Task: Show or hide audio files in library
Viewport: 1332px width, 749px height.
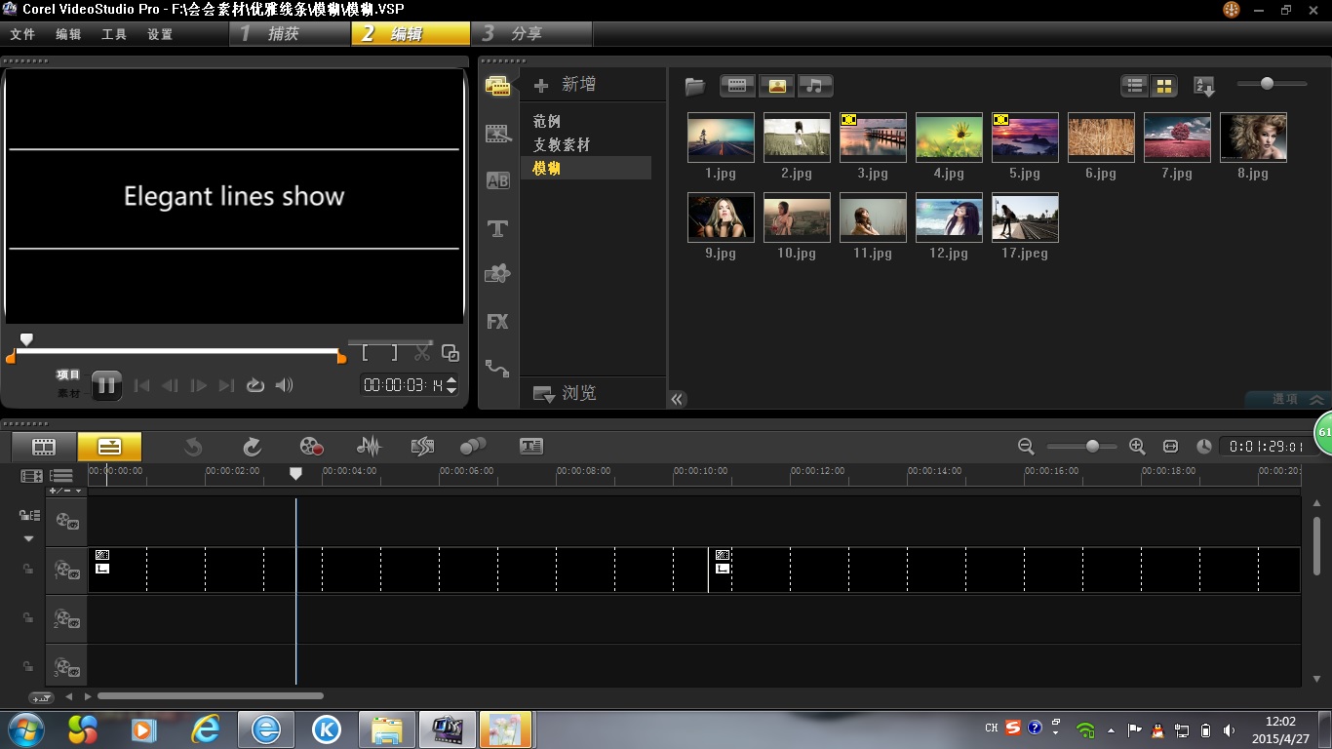Action: [x=815, y=86]
